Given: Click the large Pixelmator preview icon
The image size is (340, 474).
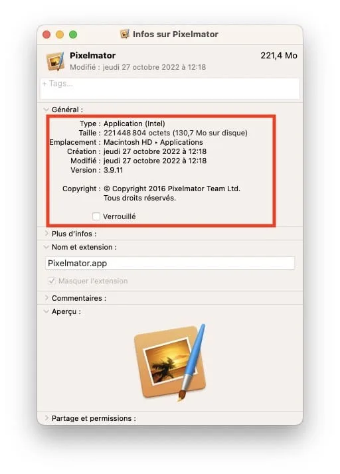Looking at the screenshot, I should point(170,362).
